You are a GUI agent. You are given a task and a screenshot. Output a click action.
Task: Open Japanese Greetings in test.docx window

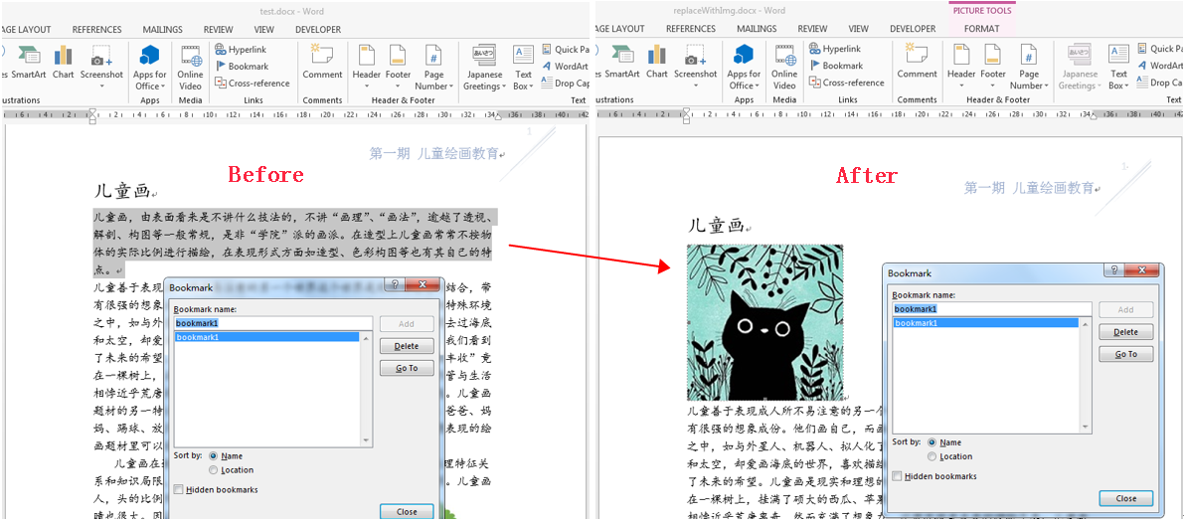pos(482,68)
